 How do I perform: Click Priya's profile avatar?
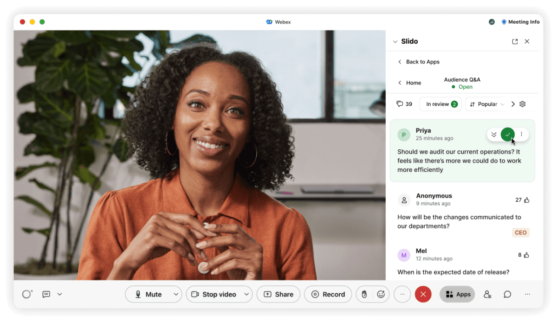[404, 134]
